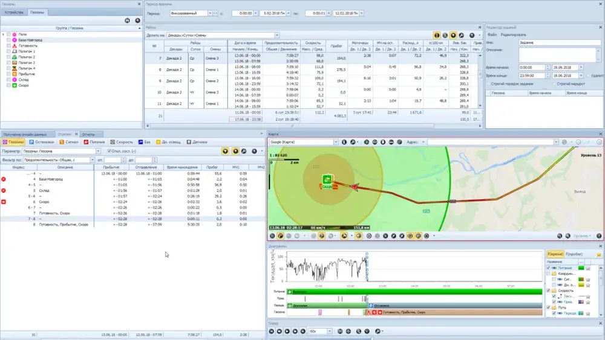Image resolution: width=605 pixels, height=340 pixels.
Task: Open the Параметр dropdown (Геозоны: Геозона)
Action: pos(98,152)
